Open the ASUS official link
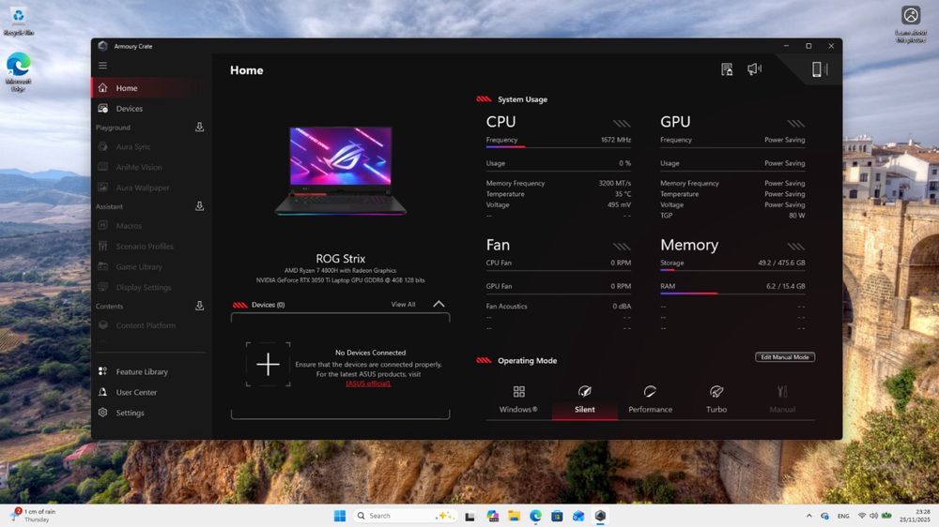Viewport: 939px width, 527px height. click(368, 384)
